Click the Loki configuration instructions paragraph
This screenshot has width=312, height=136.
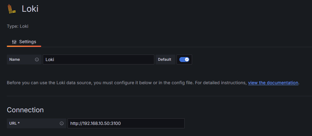tap(124, 83)
